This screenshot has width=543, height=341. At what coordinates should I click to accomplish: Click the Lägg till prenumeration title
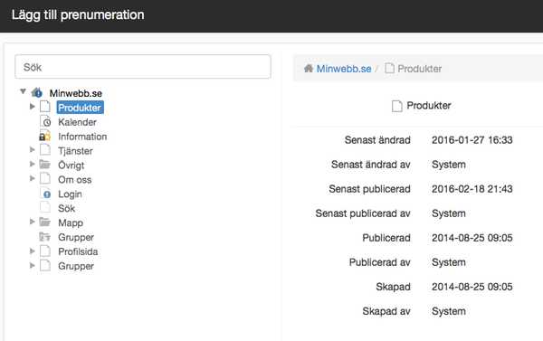tap(78, 14)
